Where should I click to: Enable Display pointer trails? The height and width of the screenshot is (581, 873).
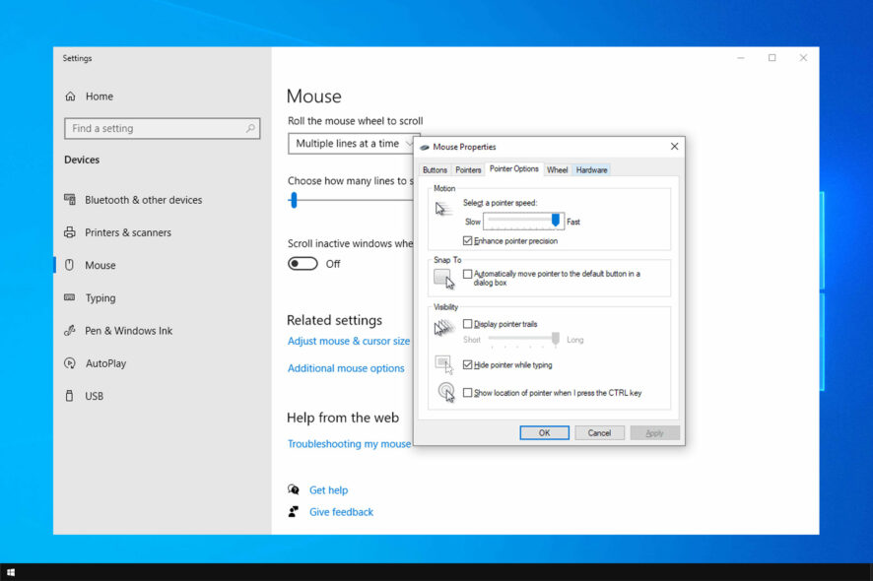pyautogui.click(x=468, y=324)
